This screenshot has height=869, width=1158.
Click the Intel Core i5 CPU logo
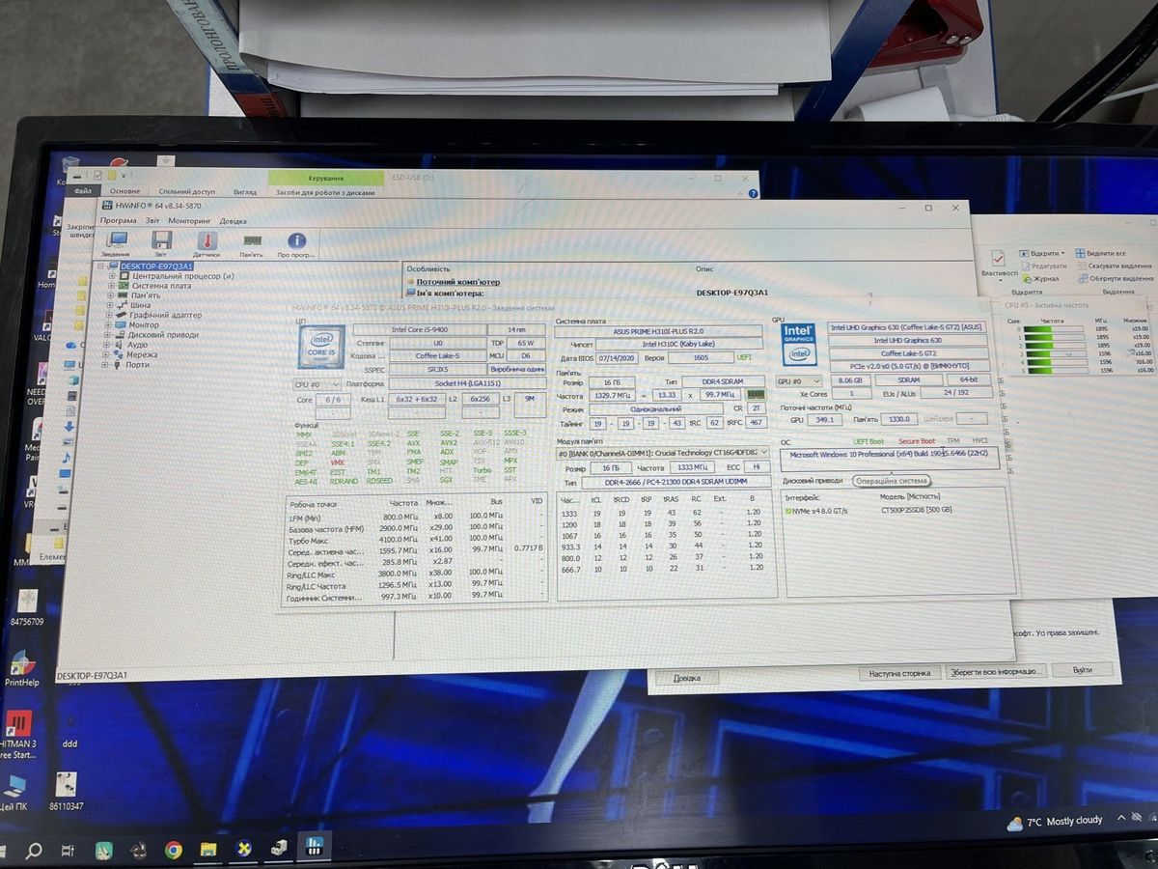point(321,347)
